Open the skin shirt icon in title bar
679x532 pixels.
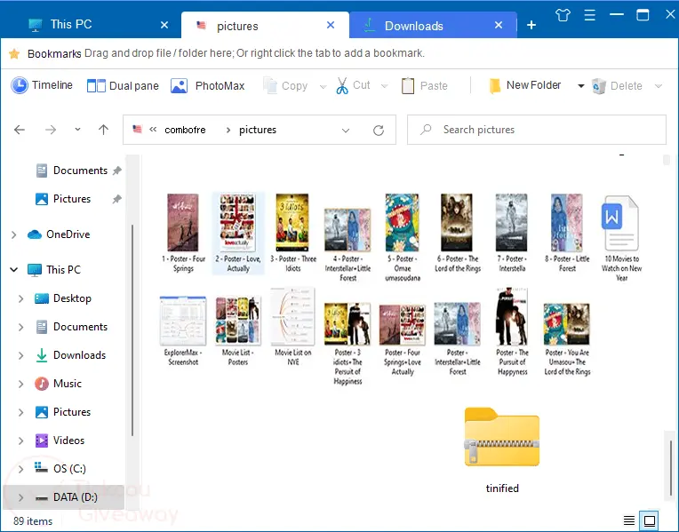click(x=563, y=15)
